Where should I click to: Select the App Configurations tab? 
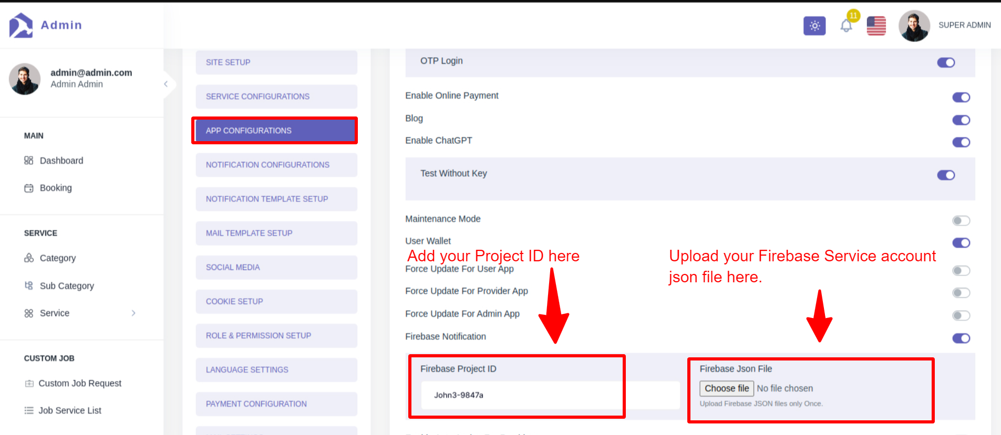pyautogui.click(x=276, y=131)
